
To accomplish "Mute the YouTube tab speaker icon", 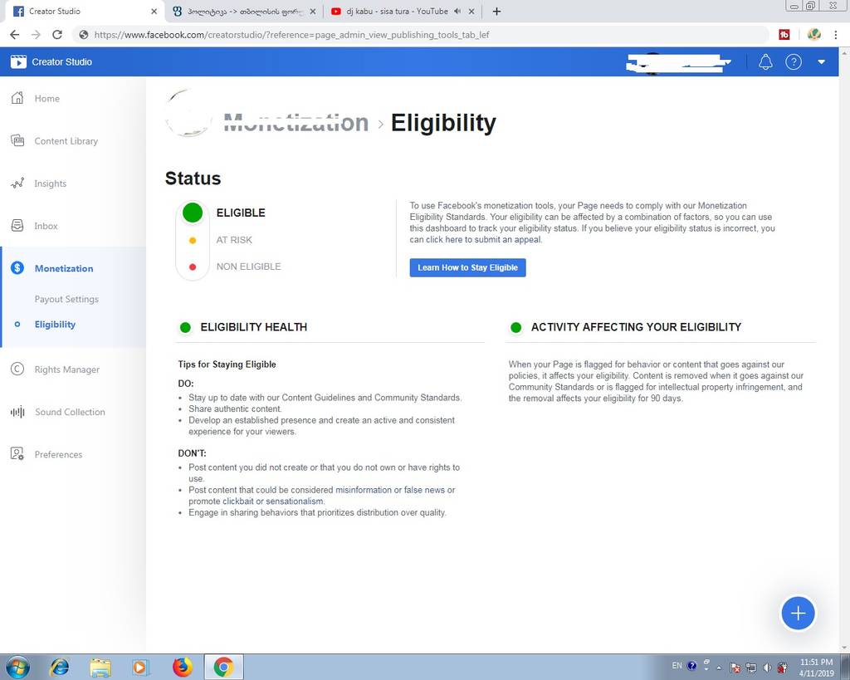I will (457, 11).
